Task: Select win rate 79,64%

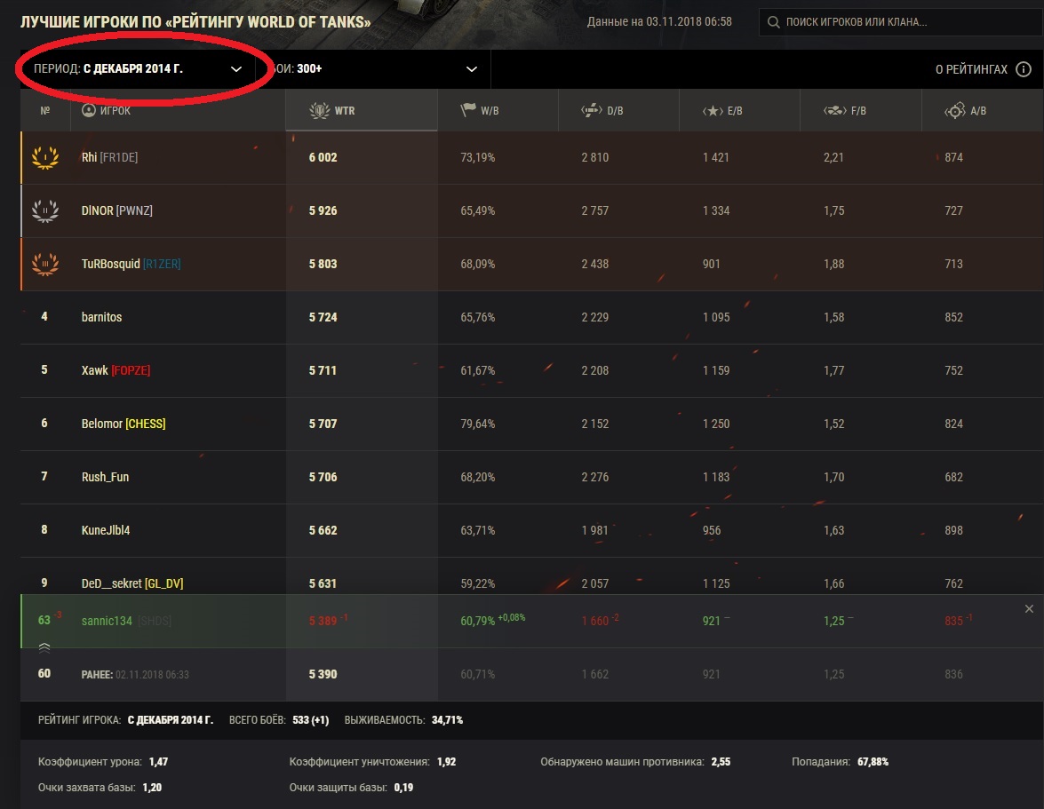Action: 477,424
